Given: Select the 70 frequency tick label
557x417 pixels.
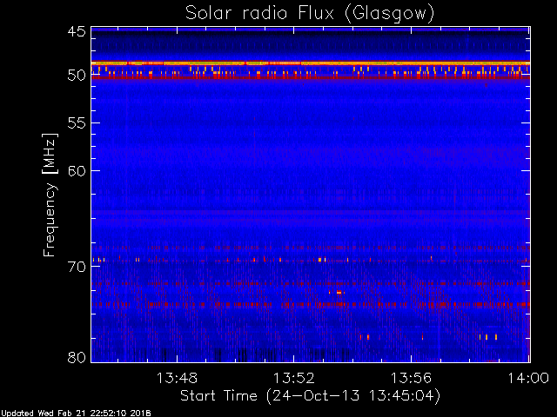Looking at the screenshot, I should click(x=77, y=267).
